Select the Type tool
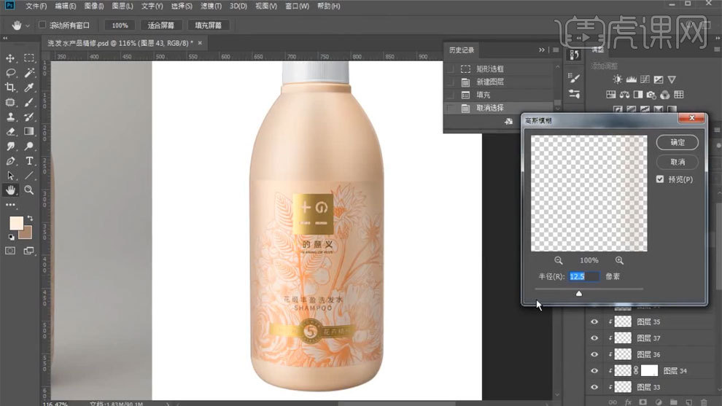 29,161
